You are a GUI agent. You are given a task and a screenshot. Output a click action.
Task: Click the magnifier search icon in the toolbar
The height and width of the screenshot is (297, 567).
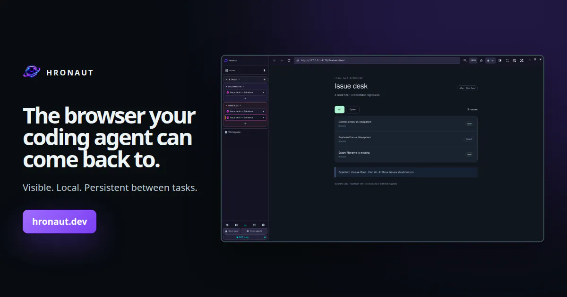tap(465, 60)
